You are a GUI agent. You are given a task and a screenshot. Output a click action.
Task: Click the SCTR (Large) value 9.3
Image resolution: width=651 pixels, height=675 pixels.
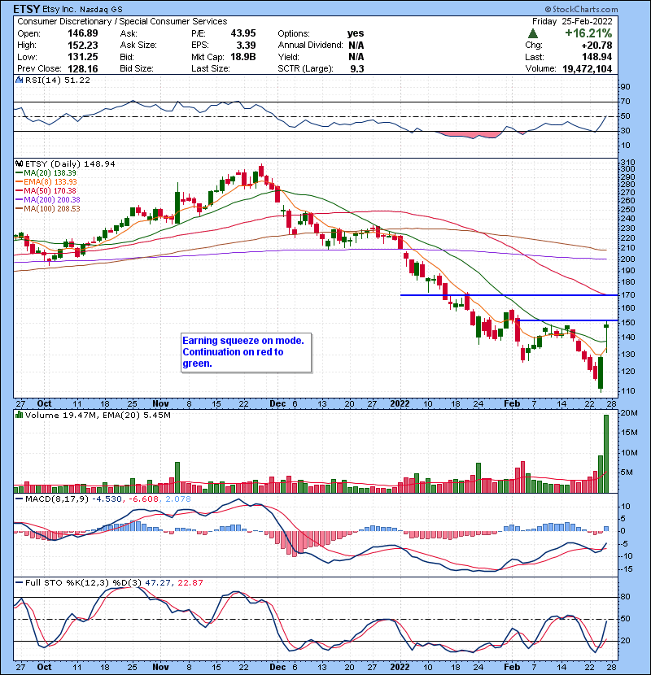pyautogui.click(x=357, y=68)
